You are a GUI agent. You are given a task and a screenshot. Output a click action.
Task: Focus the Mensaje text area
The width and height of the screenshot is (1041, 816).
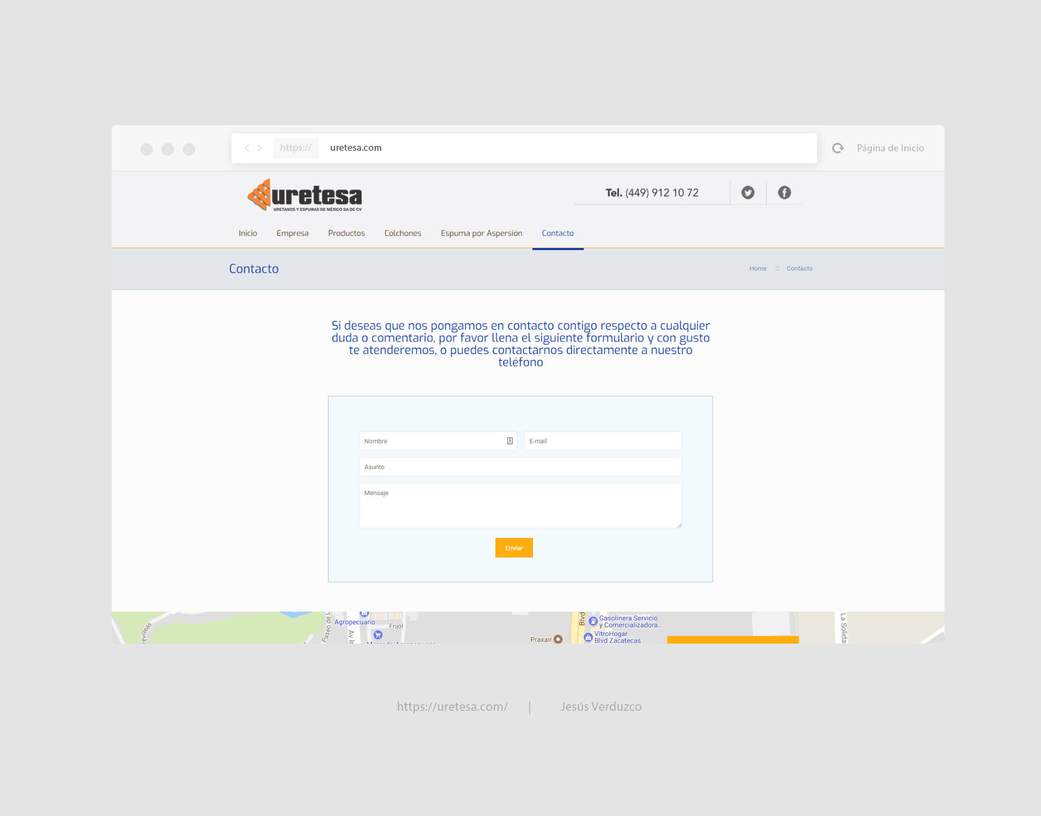pyautogui.click(x=520, y=506)
